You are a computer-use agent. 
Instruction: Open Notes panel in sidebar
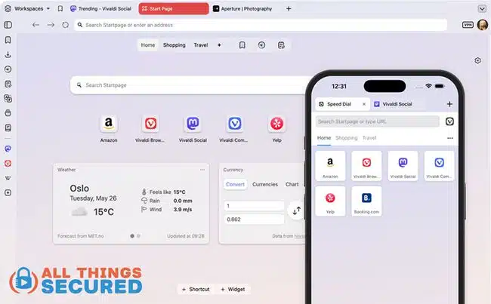click(8, 84)
